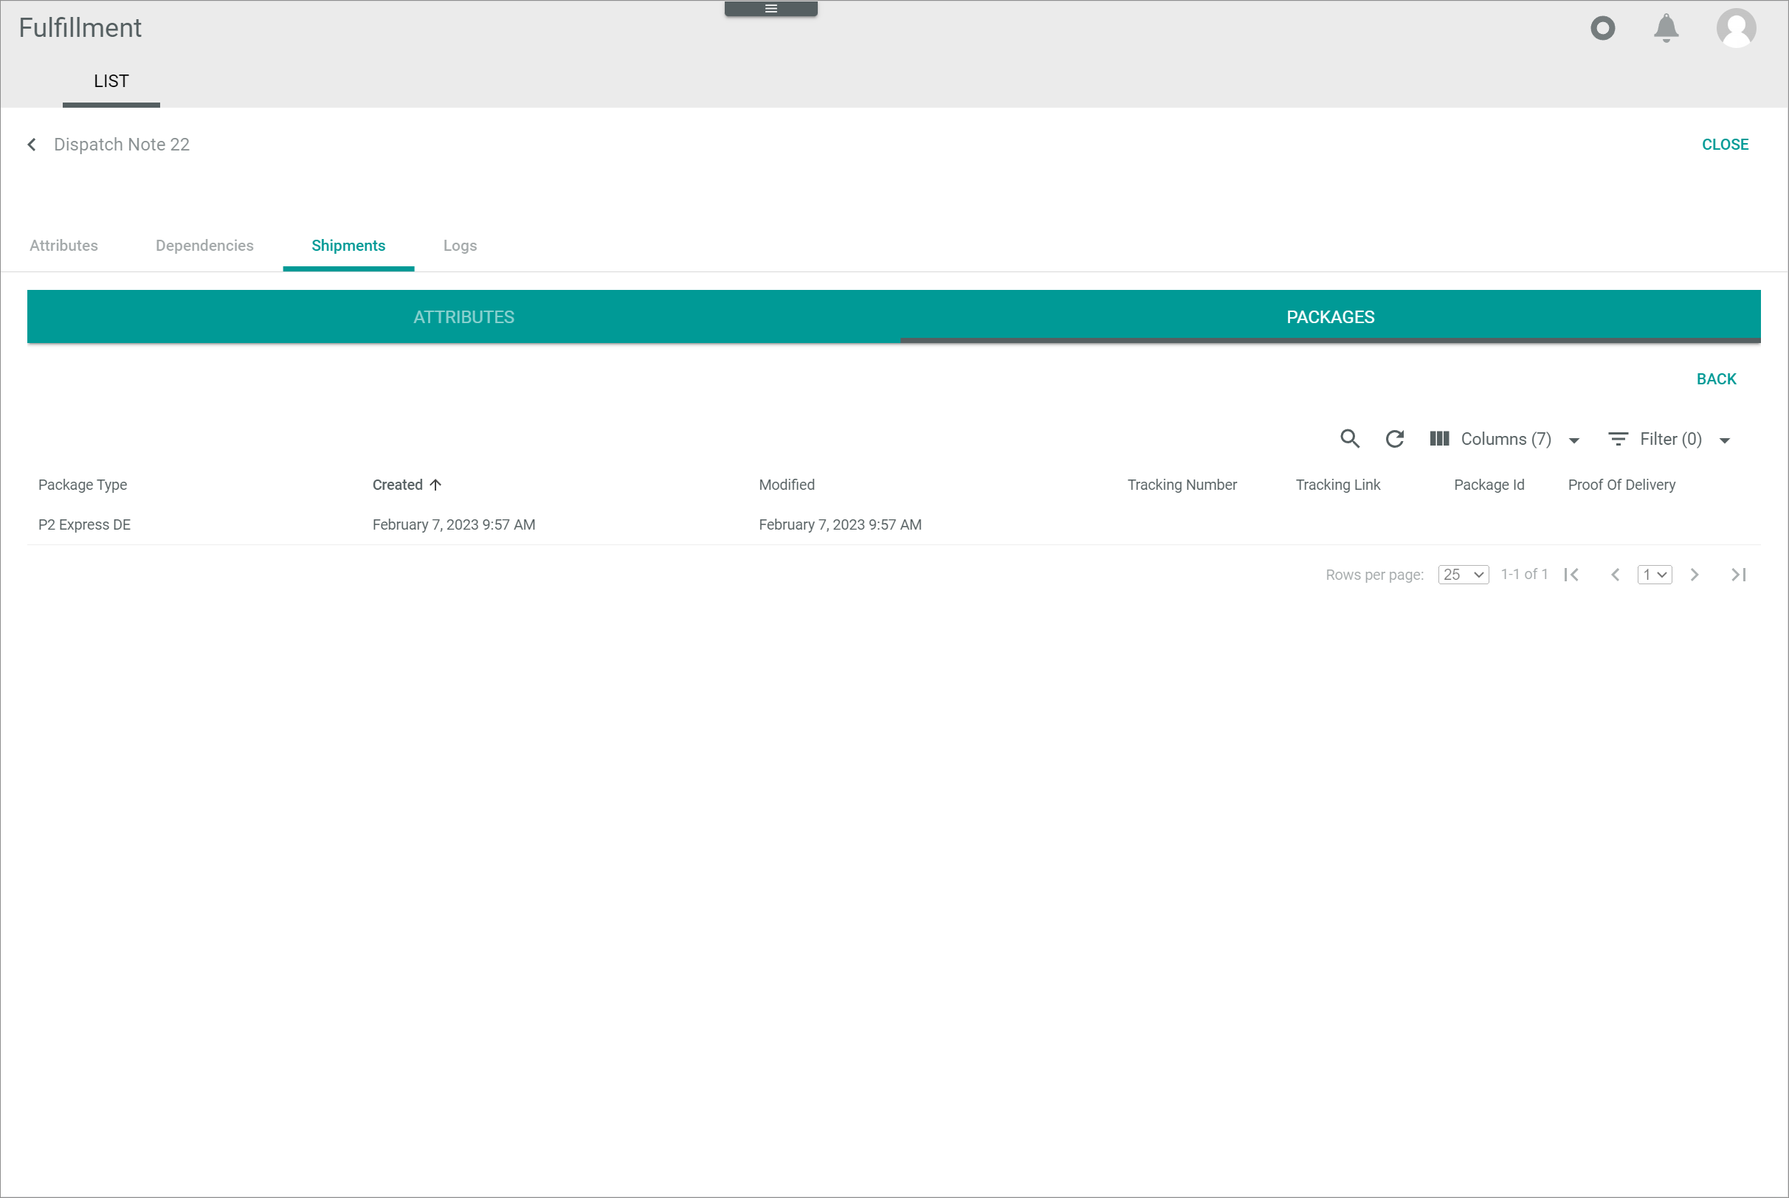This screenshot has width=1789, height=1198.
Task: Click the circle status icon in header
Action: (x=1602, y=29)
